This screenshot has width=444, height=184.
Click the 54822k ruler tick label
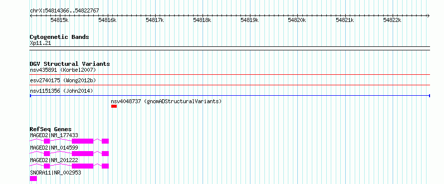392,20
